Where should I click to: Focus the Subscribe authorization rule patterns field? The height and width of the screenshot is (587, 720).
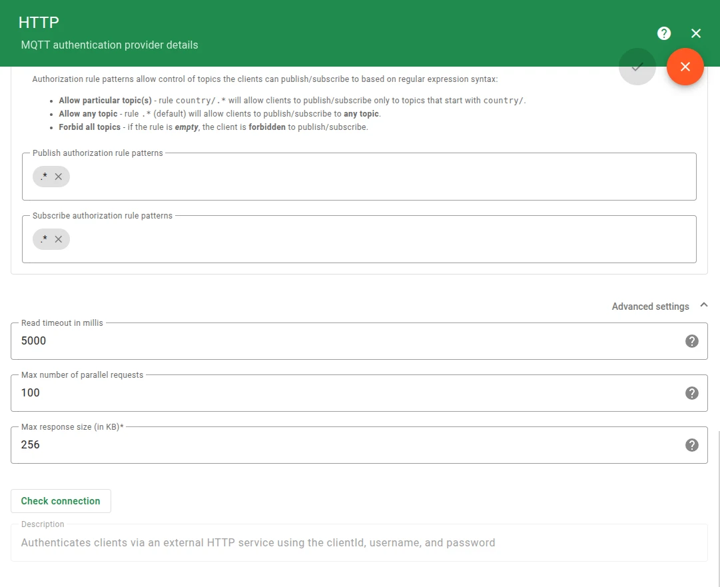tap(359, 239)
